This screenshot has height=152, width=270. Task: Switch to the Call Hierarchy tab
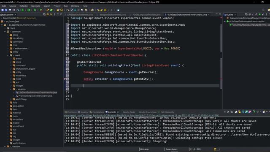166,112
